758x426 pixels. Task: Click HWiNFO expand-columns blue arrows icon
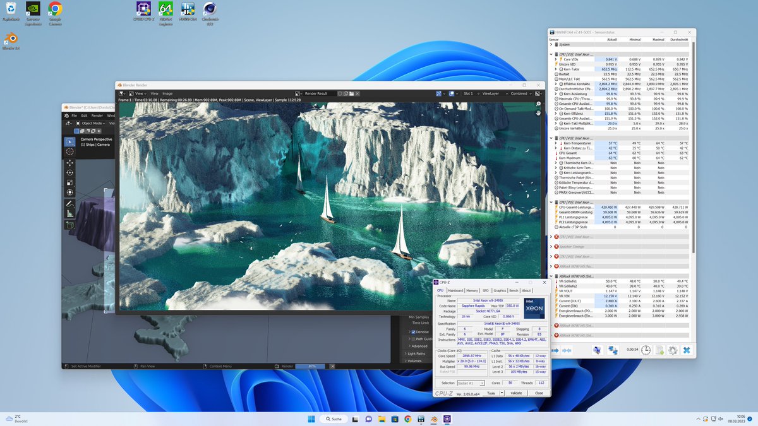point(554,350)
